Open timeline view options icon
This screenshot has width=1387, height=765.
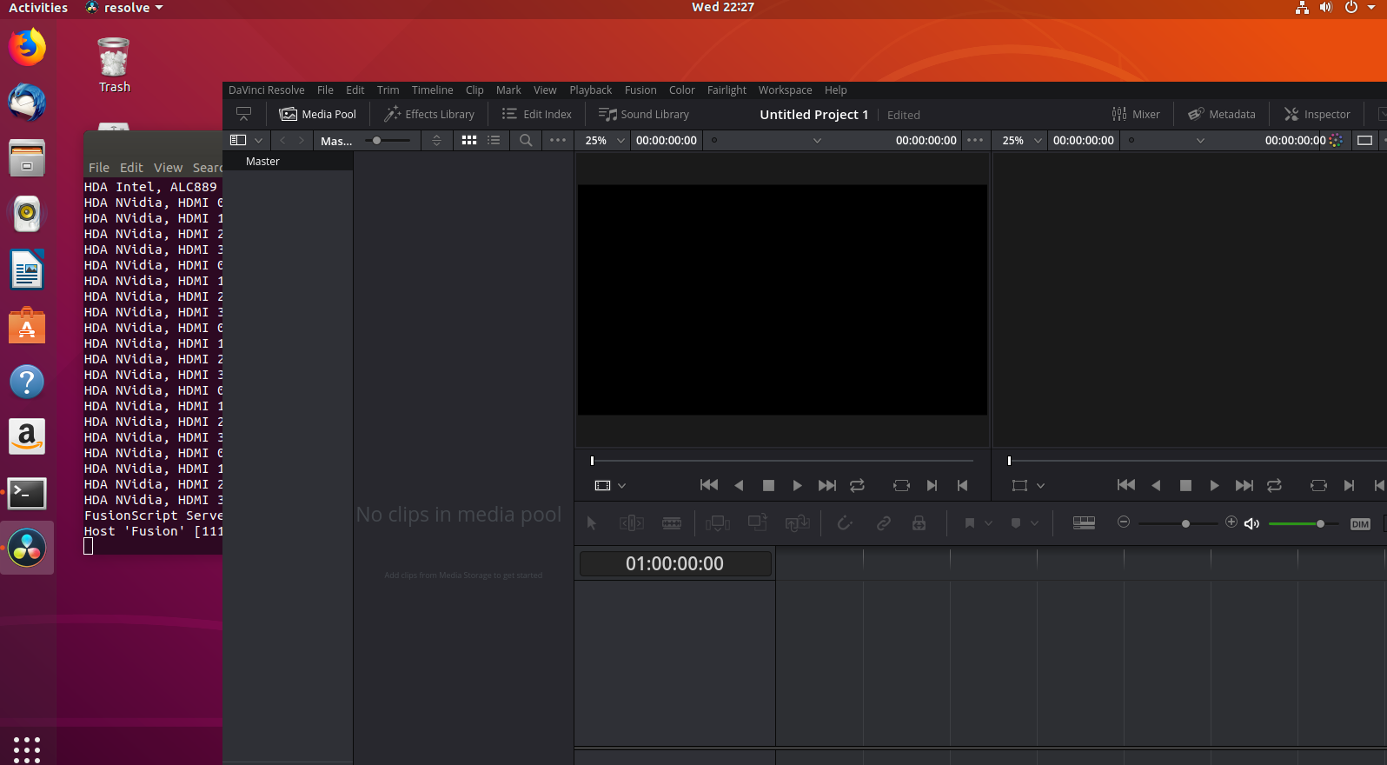coord(1084,522)
